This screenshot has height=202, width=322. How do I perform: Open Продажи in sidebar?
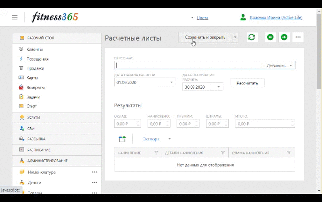click(x=35, y=68)
